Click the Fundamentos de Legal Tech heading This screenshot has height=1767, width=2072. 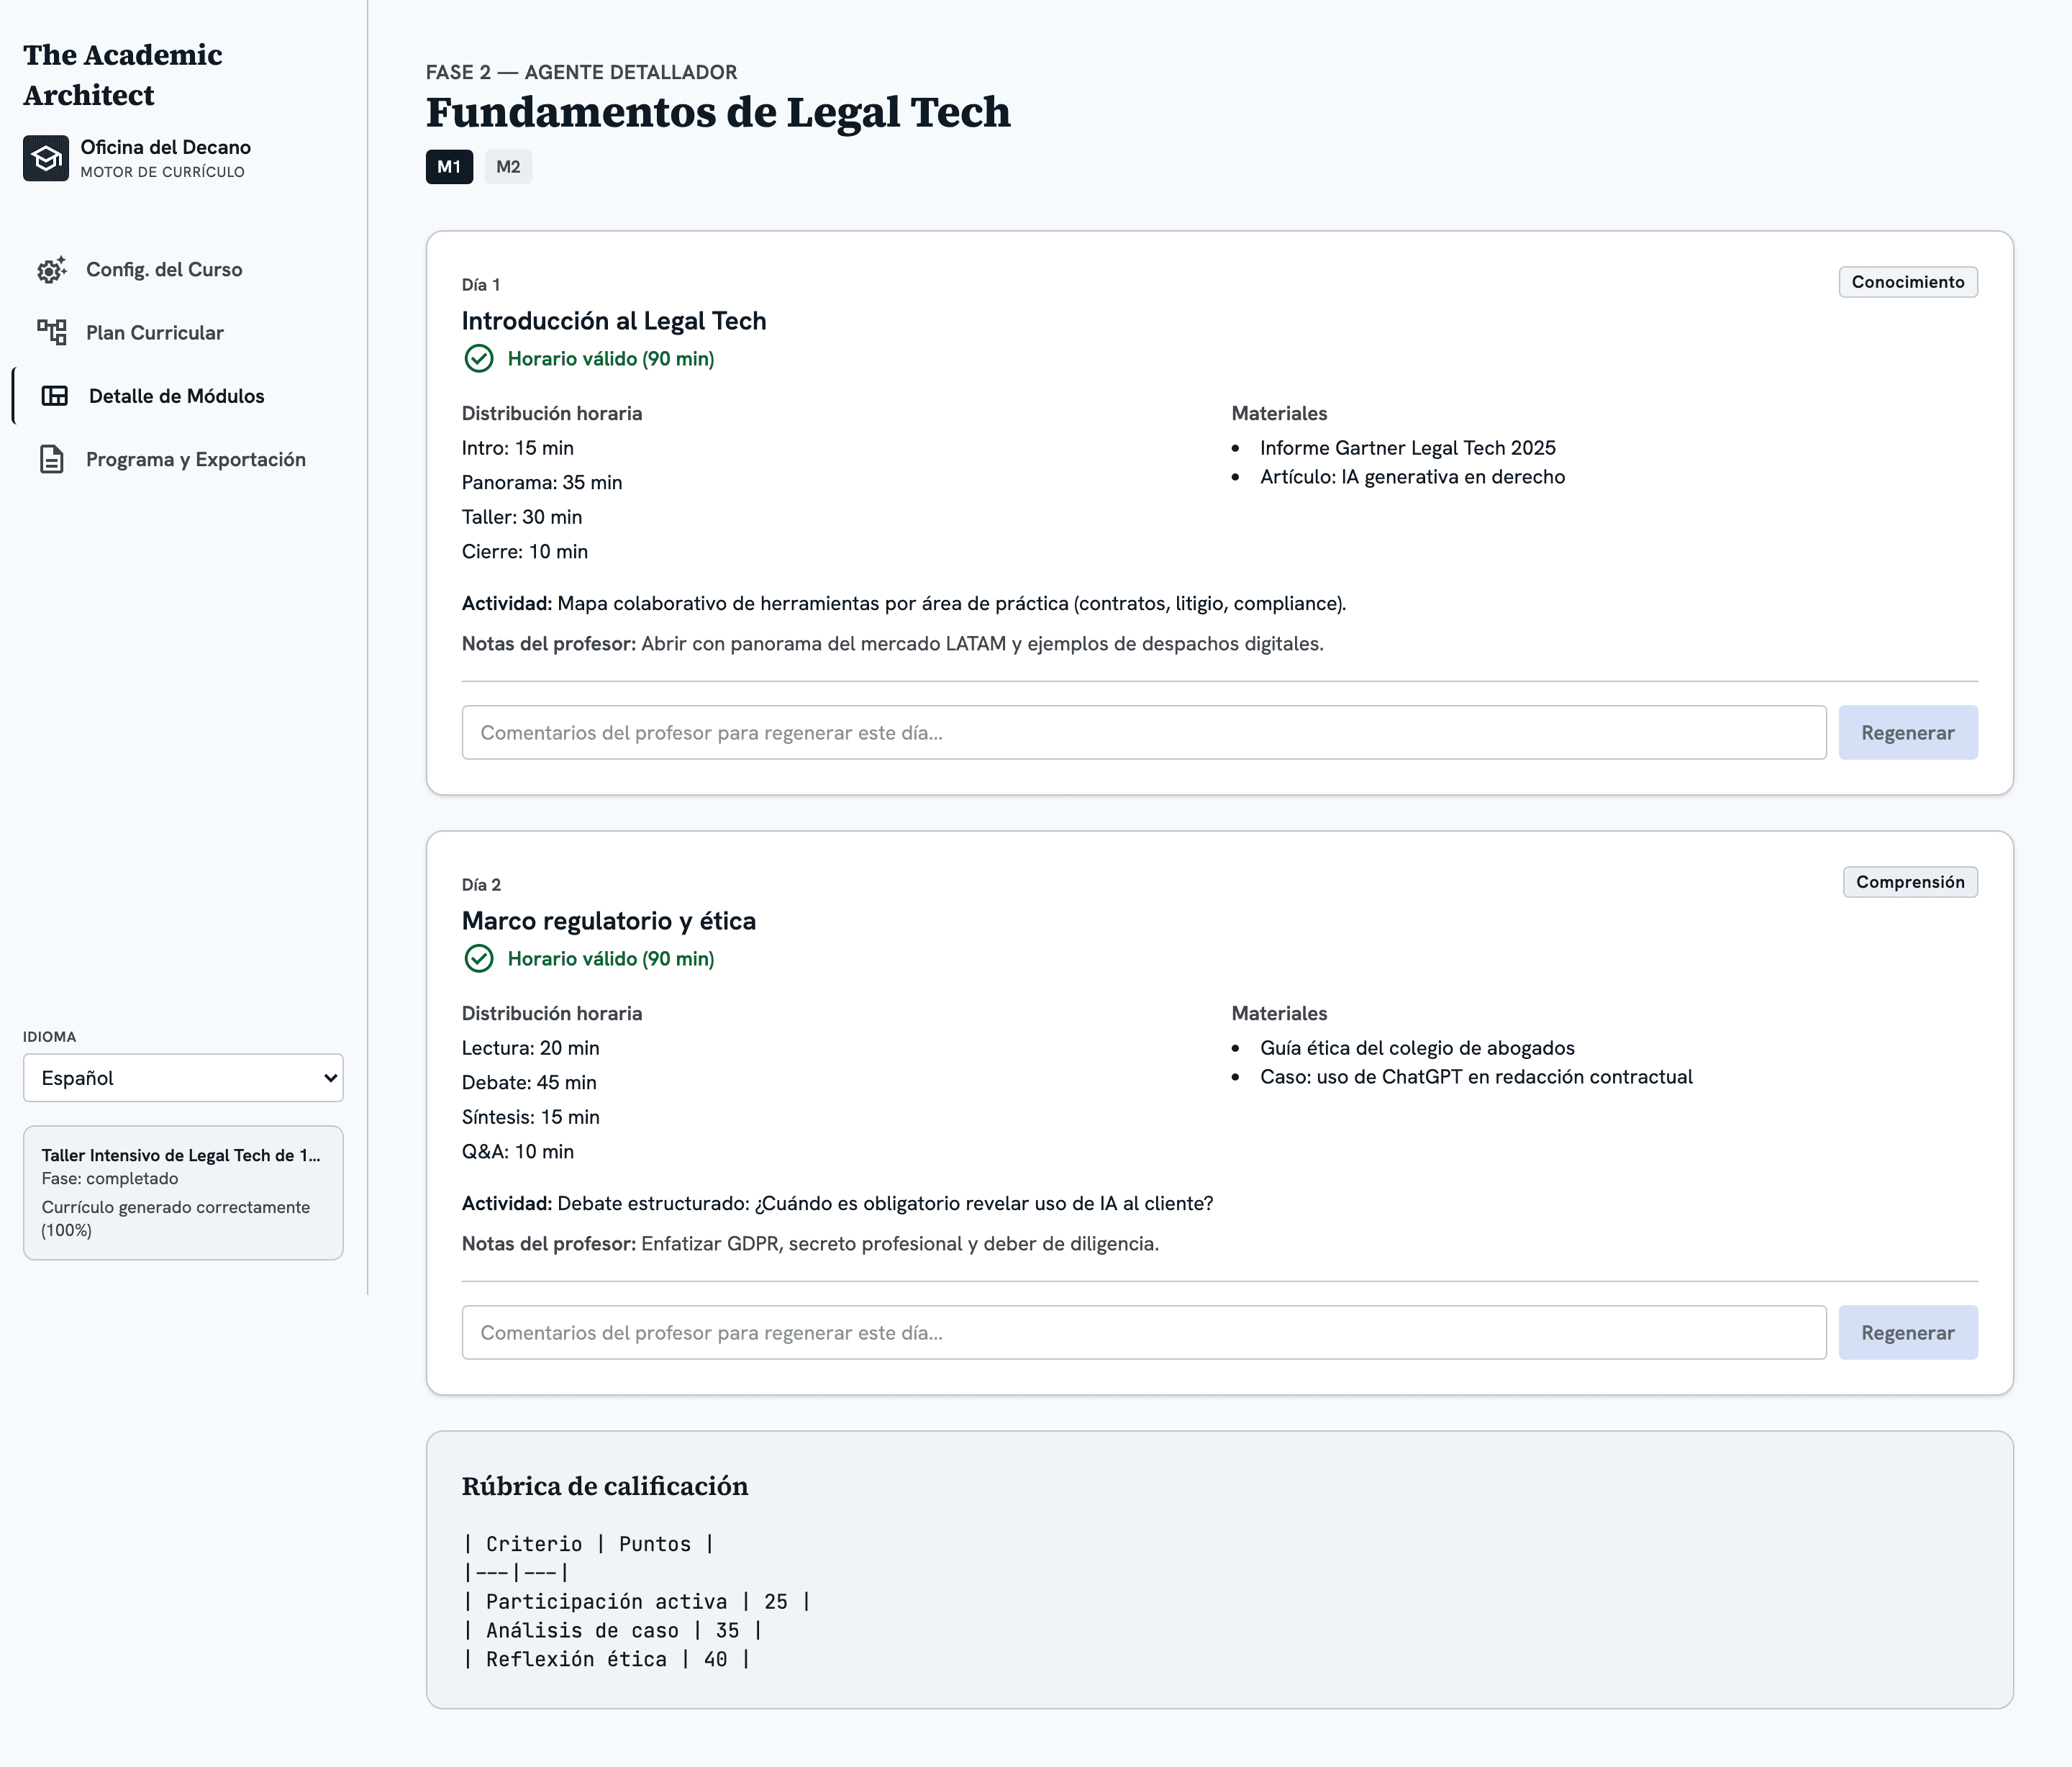tap(718, 112)
